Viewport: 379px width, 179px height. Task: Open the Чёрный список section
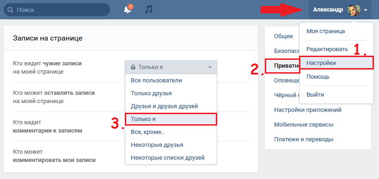tap(287, 95)
